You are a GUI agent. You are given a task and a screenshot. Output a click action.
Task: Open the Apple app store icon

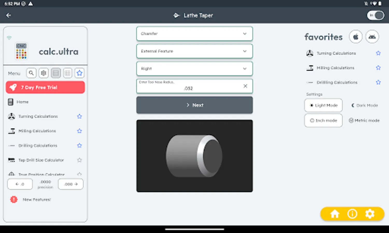click(x=356, y=37)
